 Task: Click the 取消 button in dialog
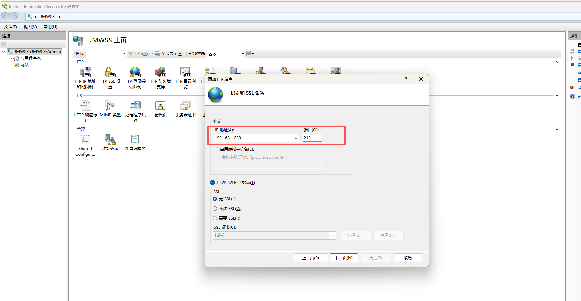pos(408,258)
